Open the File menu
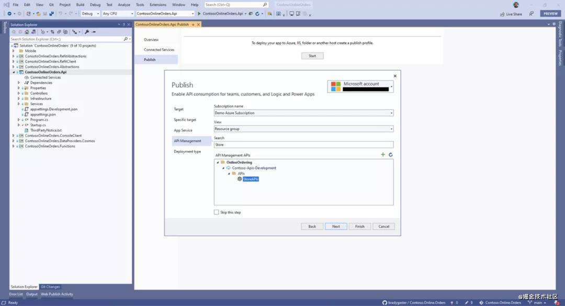The image size is (565, 306). [16, 5]
